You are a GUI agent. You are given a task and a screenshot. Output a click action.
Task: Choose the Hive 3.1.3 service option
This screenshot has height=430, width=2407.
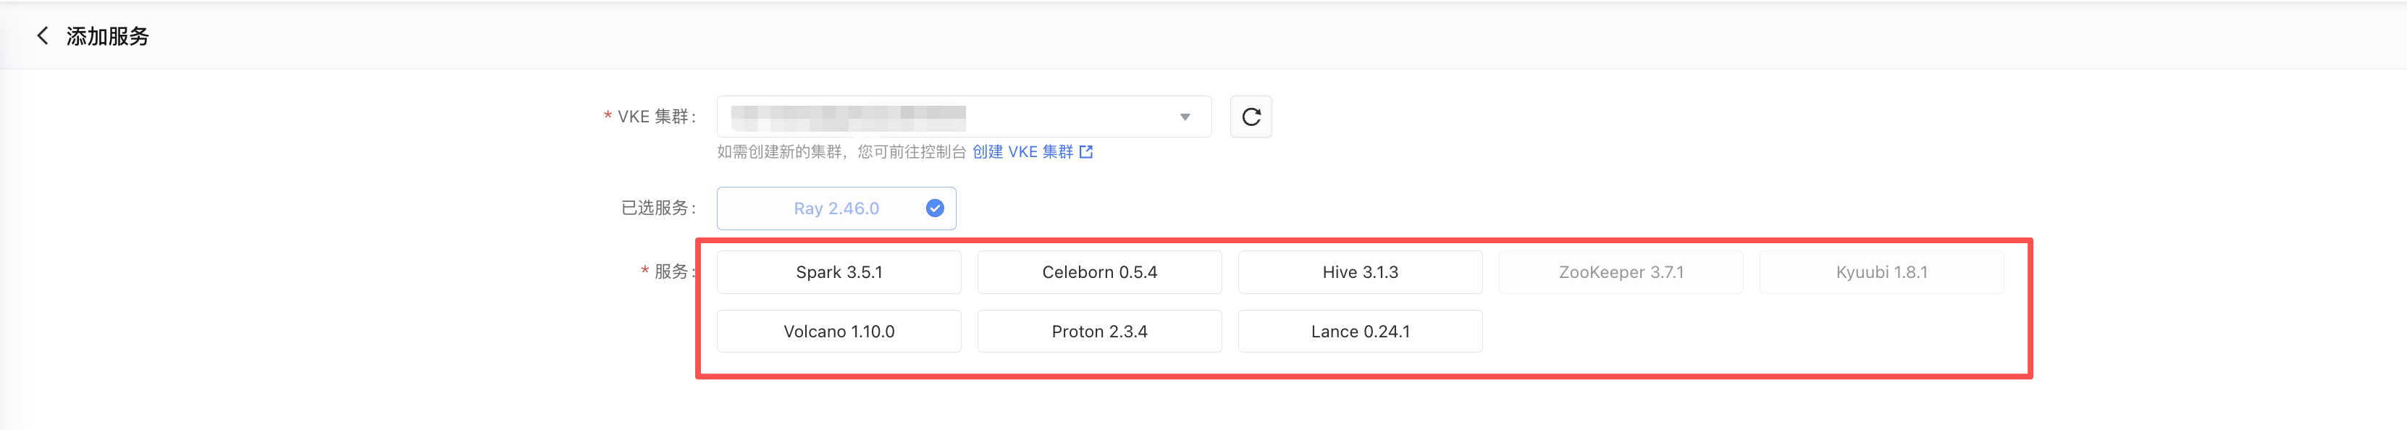[1359, 272]
